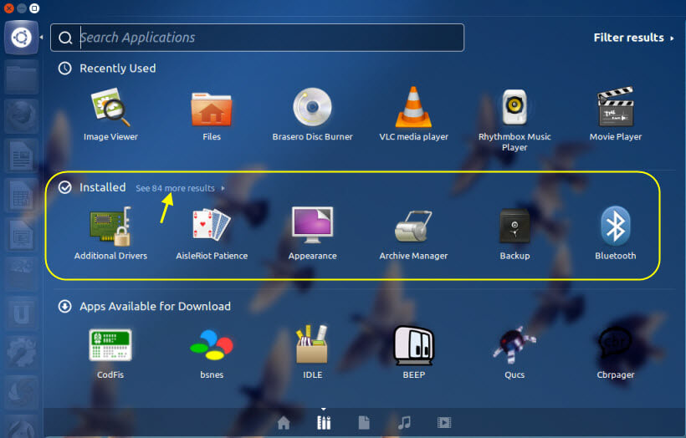Expand Filter results panel
This screenshot has height=438, width=686.
tap(633, 38)
